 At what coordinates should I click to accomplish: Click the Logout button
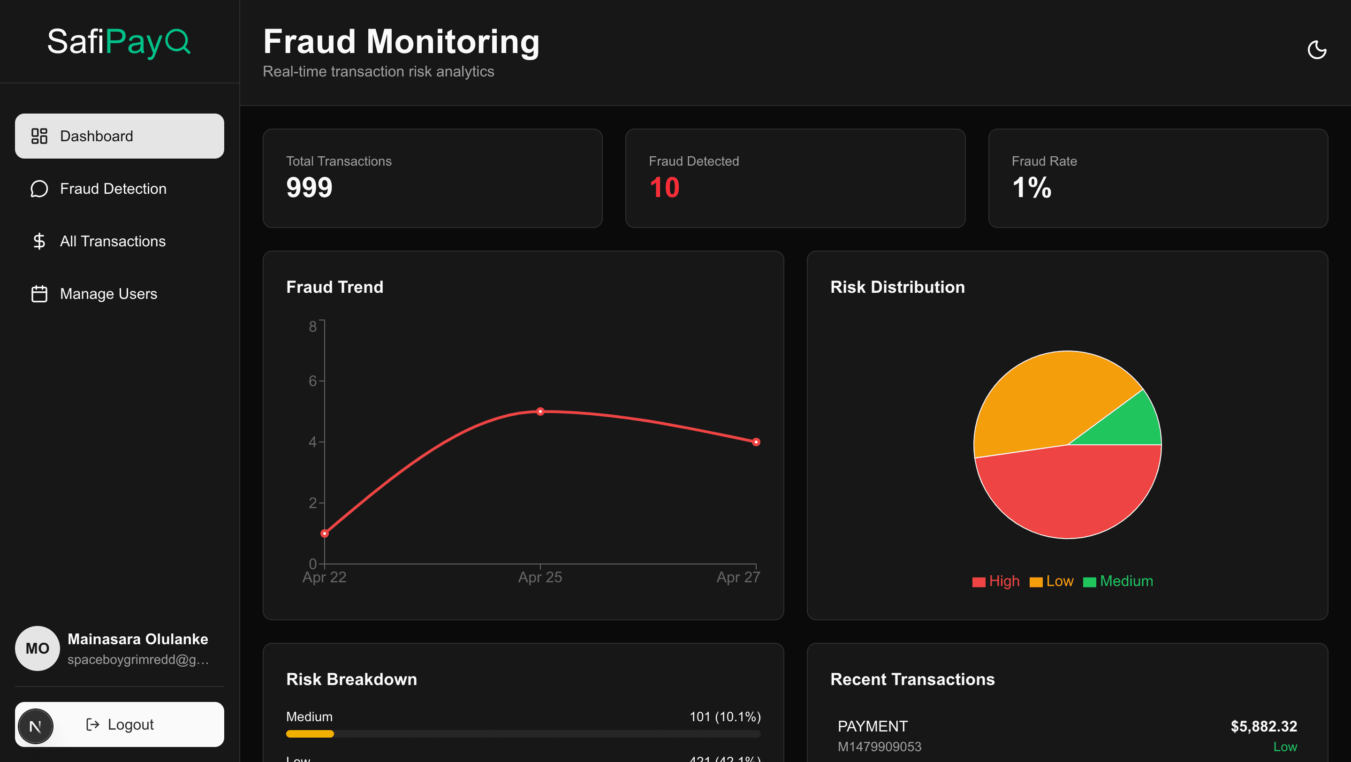pyautogui.click(x=120, y=724)
